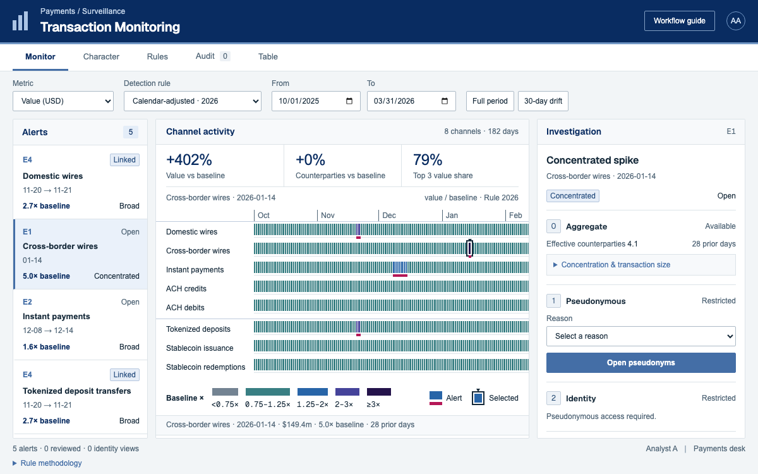Click the Selected legend marker icon
Image resolution: width=758 pixels, height=474 pixels.
coord(478,398)
